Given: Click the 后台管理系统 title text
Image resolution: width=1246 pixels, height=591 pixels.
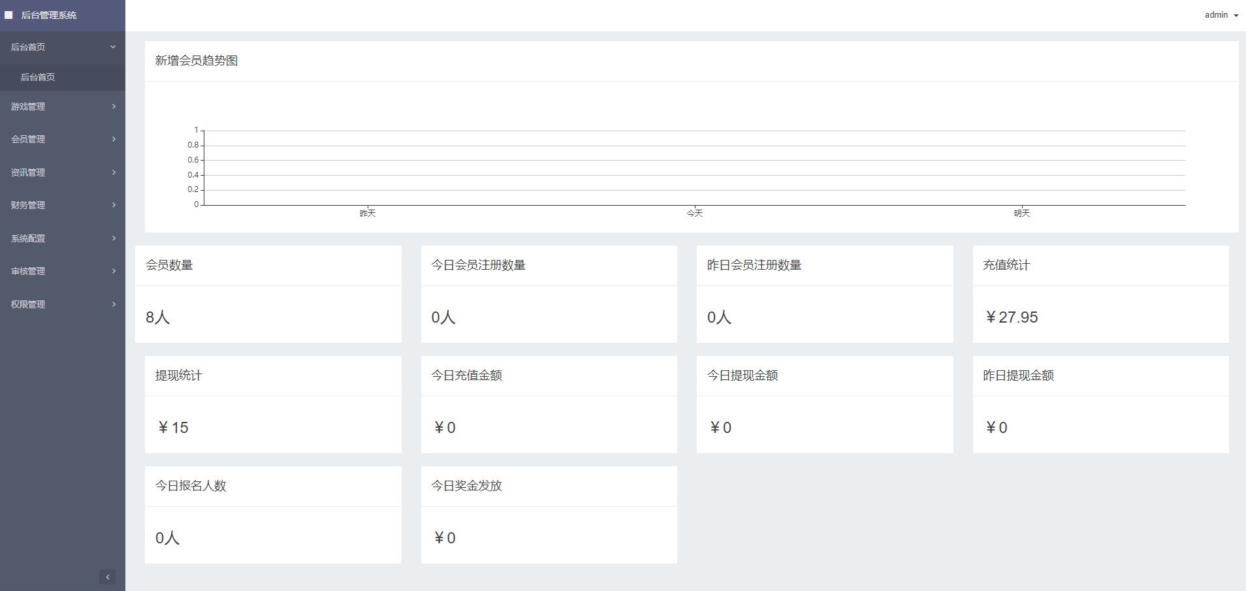Looking at the screenshot, I should coord(49,15).
